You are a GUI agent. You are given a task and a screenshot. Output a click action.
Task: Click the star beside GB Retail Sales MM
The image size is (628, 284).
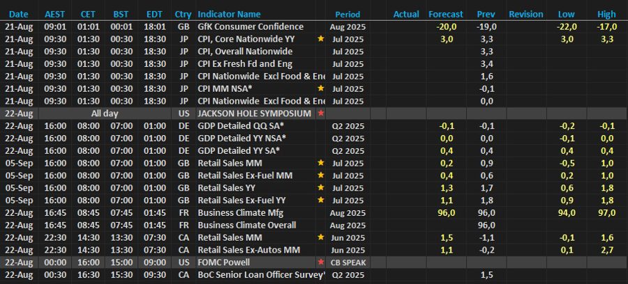320,163
